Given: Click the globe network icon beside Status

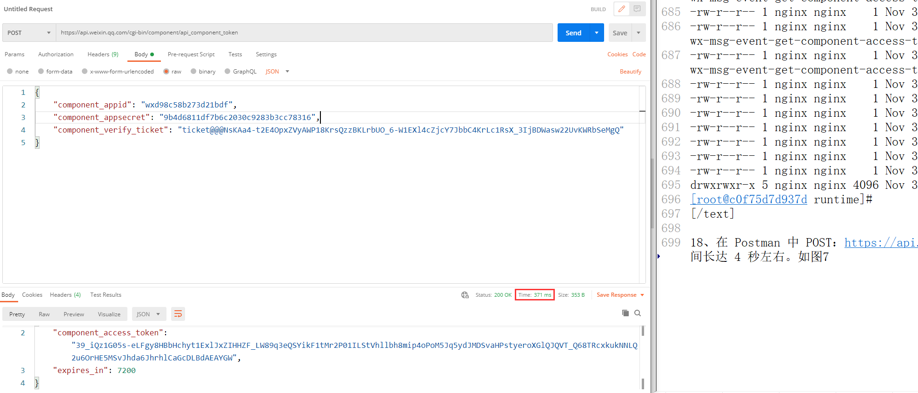Looking at the screenshot, I should pos(465,295).
